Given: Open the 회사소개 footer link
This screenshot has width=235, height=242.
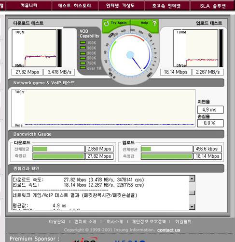Looking at the screenshot, I should (114, 222).
